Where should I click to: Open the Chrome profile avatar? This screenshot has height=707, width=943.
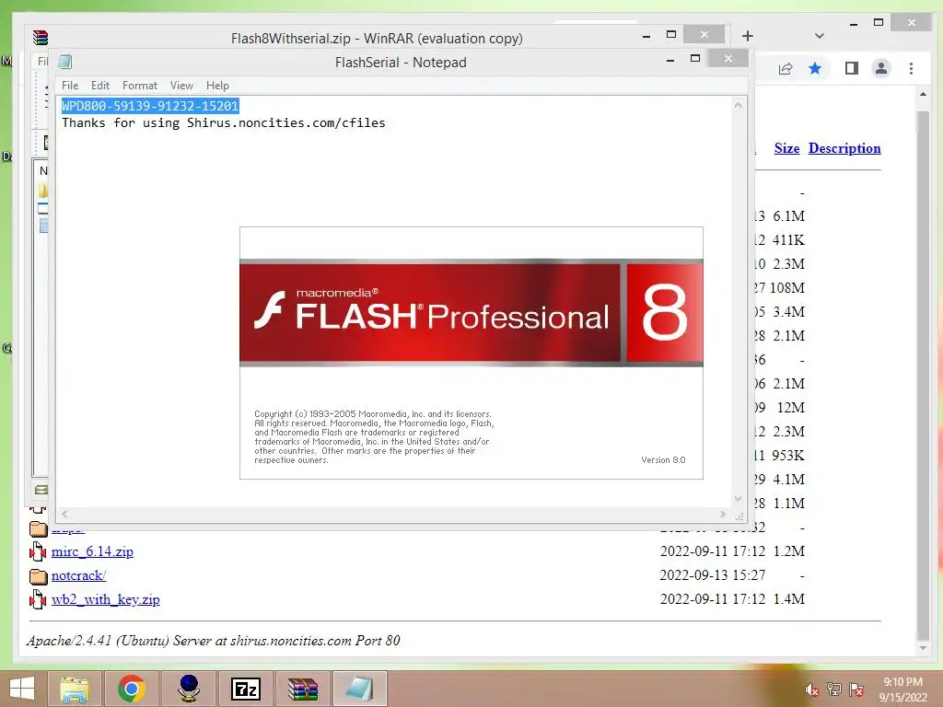(881, 68)
